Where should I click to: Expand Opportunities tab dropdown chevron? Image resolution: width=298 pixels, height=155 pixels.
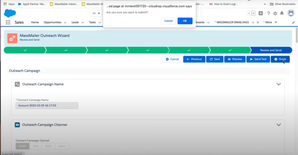tap(65, 22)
